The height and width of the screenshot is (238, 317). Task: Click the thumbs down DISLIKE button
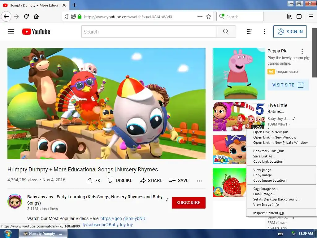coord(120,180)
